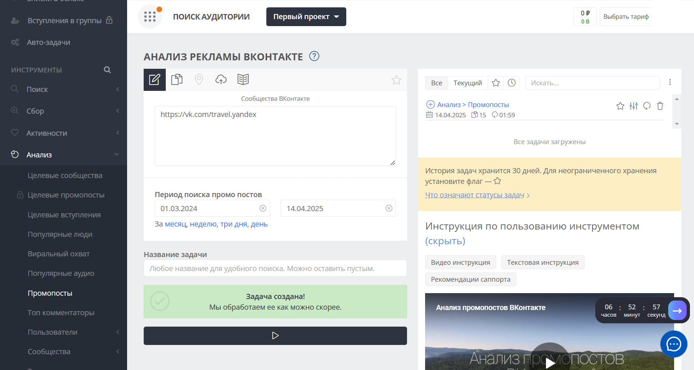Click the trash icon to delete task
This screenshot has height=370, width=694.
pyautogui.click(x=660, y=106)
